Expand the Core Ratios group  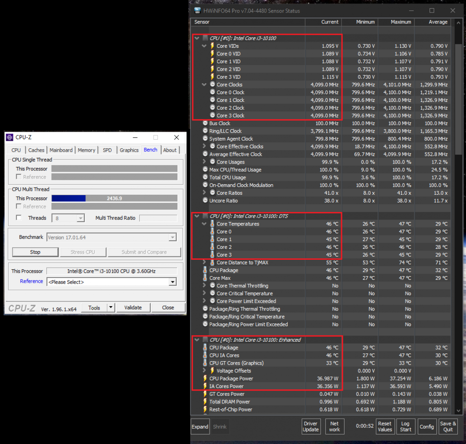(x=204, y=193)
